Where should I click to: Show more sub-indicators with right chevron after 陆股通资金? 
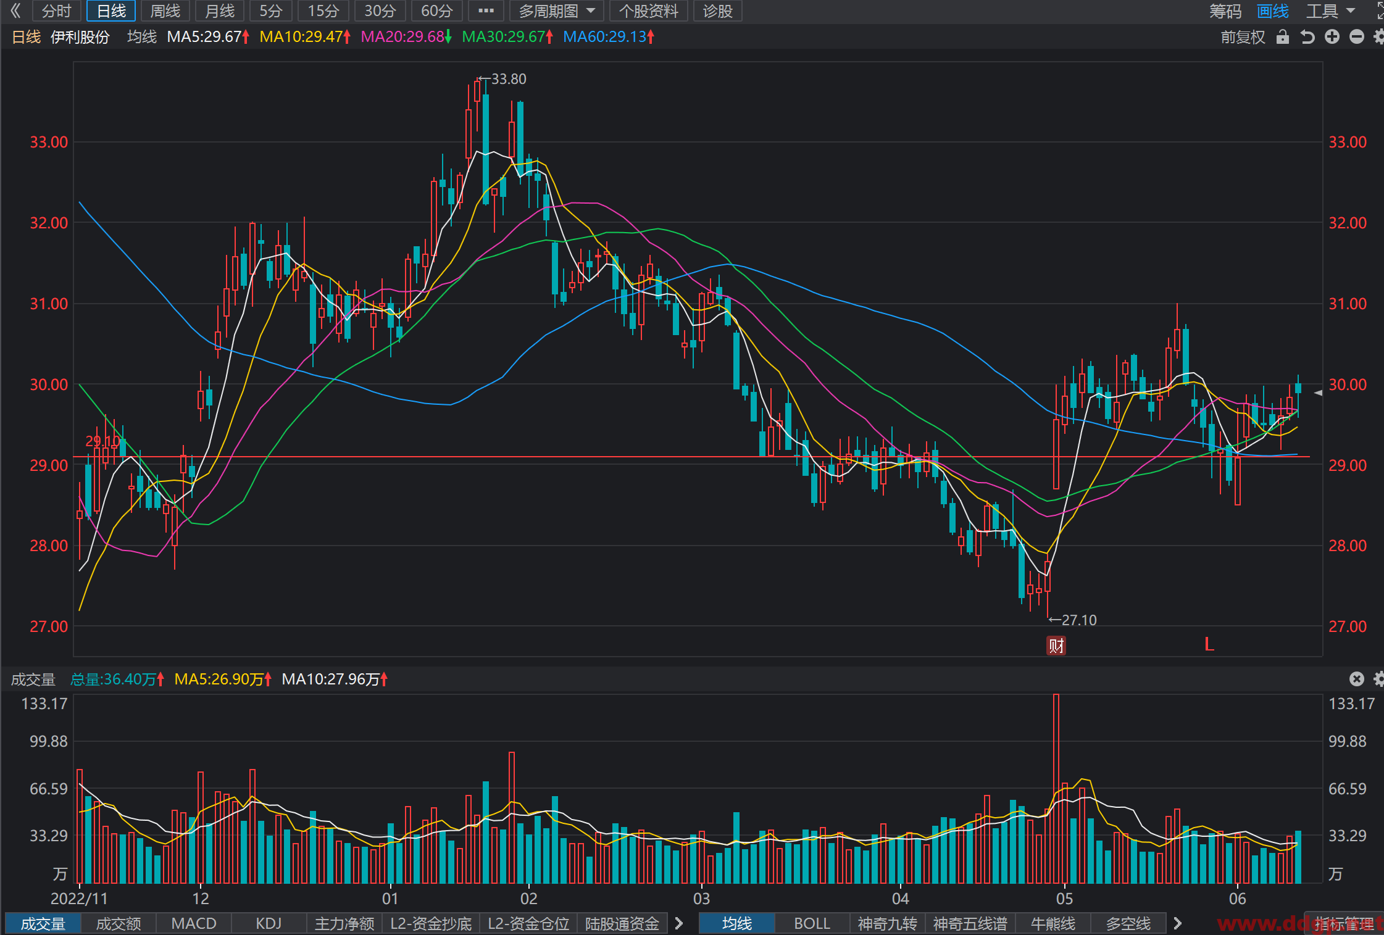pyautogui.click(x=679, y=923)
